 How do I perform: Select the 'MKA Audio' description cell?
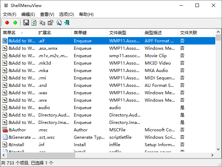pyautogui.click(x=156, y=71)
